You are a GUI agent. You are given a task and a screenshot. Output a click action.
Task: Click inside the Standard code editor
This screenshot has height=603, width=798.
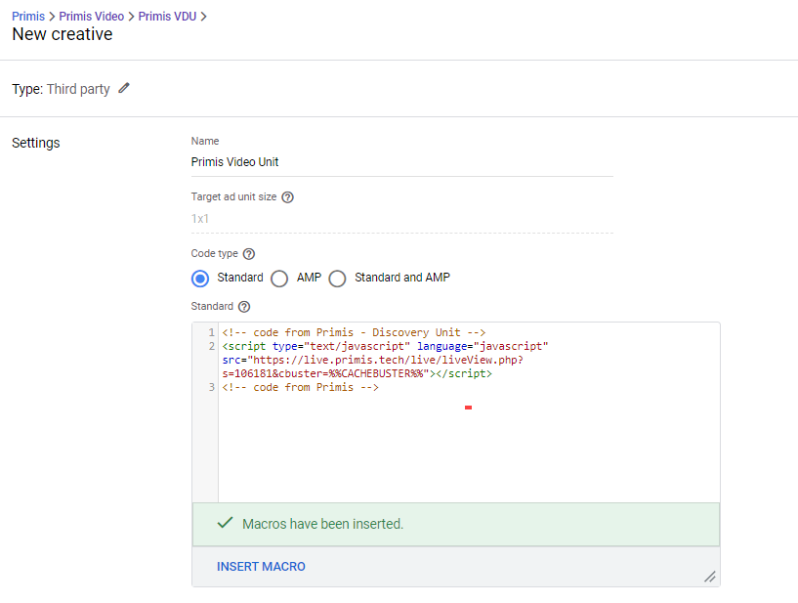[x=469, y=412]
